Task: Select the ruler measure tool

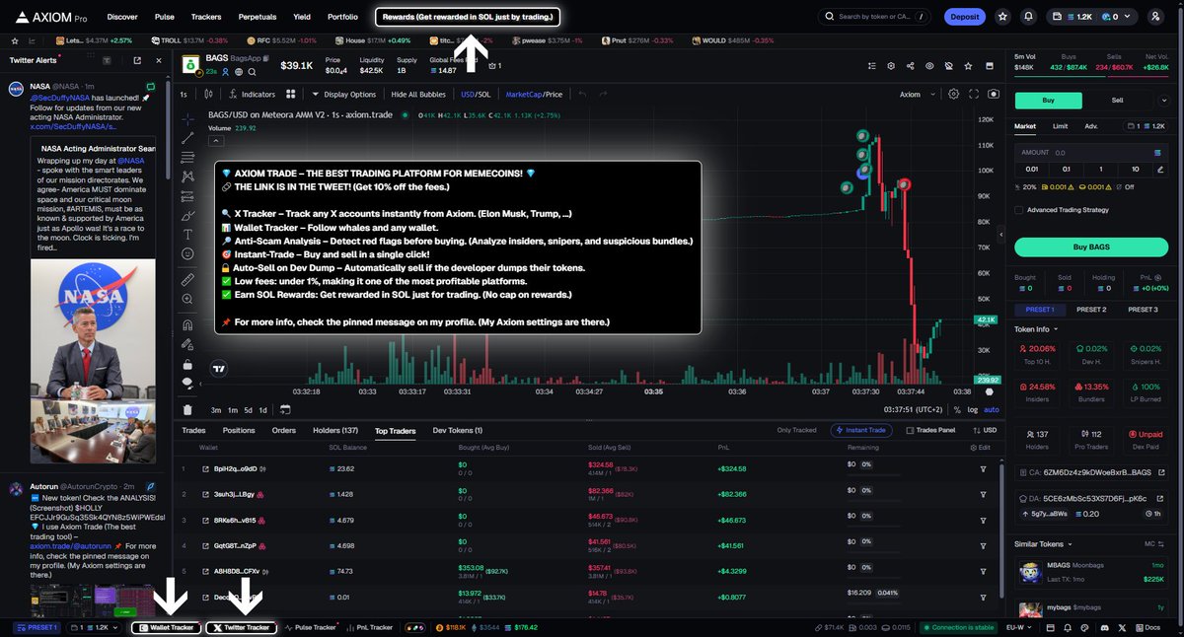Action: [187, 279]
